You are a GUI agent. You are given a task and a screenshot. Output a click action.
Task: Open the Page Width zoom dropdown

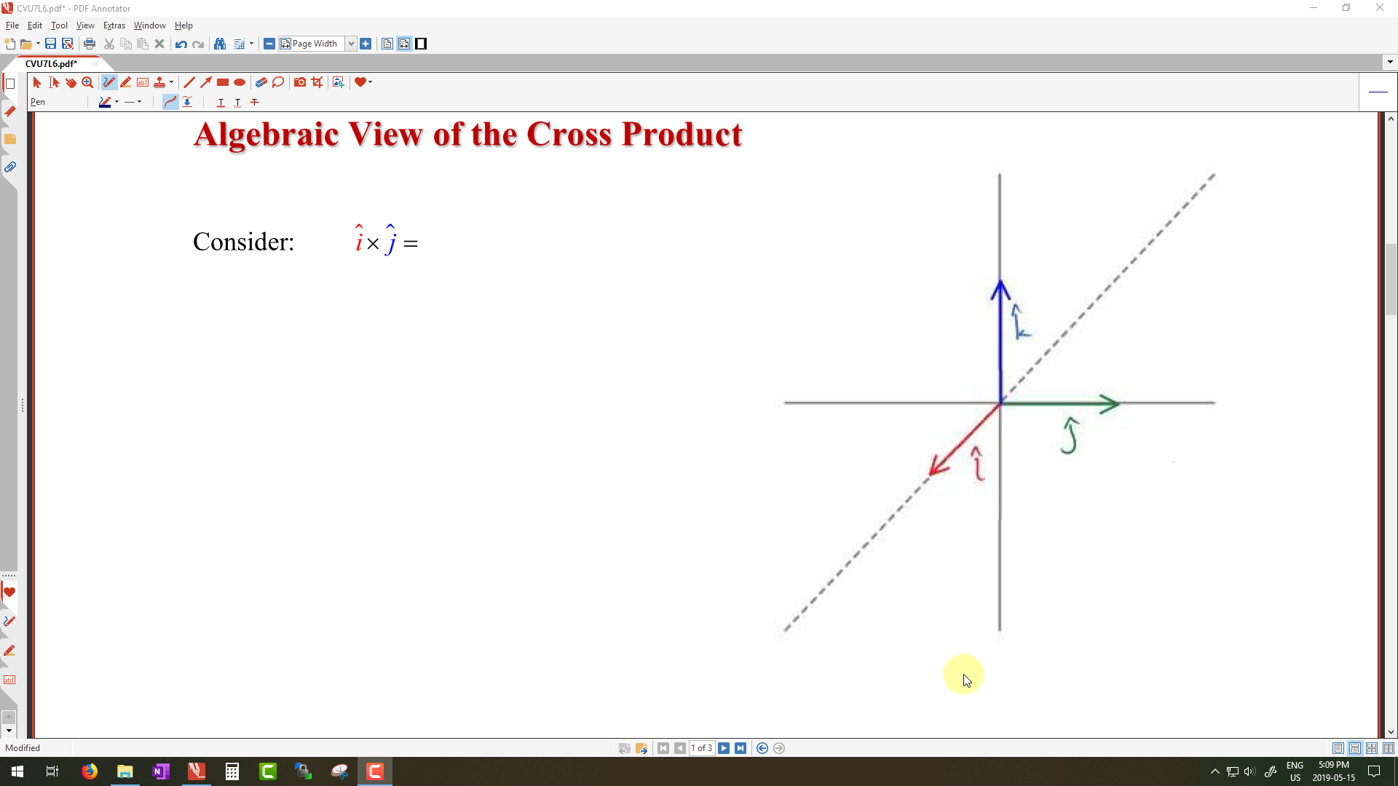[x=351, y=44]
